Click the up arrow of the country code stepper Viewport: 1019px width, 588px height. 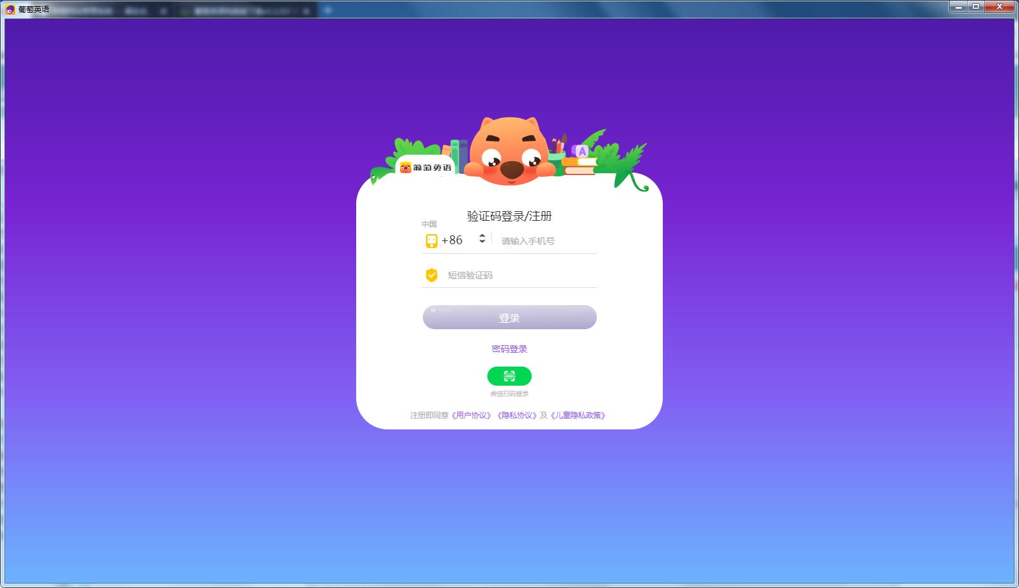coord(482,236)
